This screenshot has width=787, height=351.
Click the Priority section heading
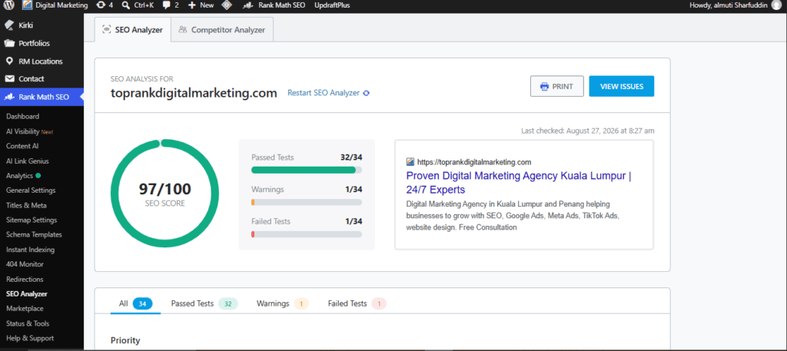click(x=125, y=340)
